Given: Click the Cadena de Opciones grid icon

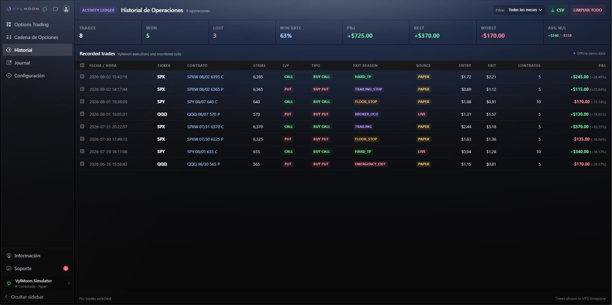Looking at the screenshot, I should pos(9,37).
